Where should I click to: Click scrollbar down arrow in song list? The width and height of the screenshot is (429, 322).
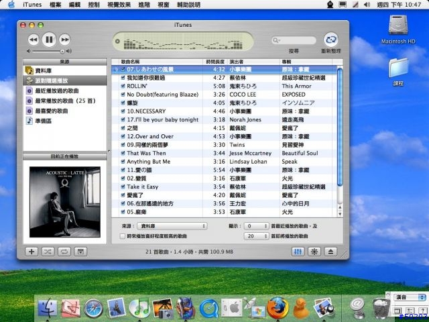pos(340,214)
